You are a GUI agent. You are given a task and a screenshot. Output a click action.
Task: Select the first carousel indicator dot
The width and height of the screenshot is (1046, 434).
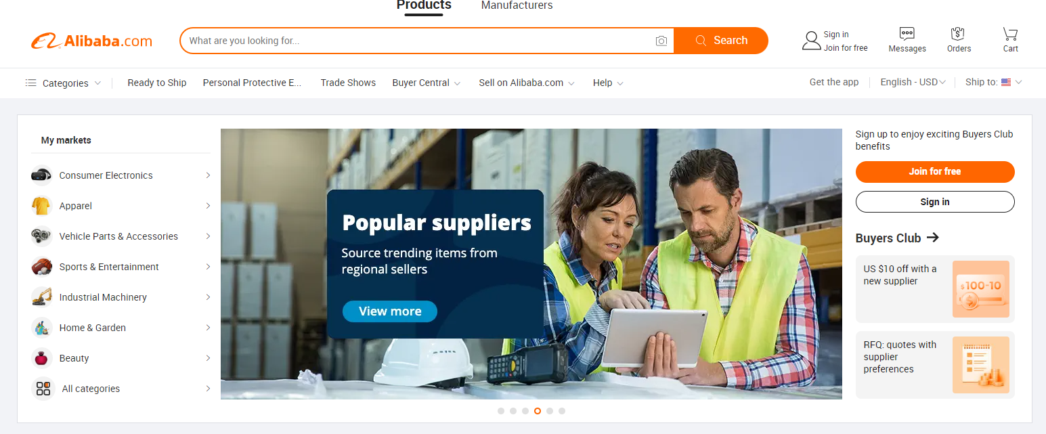pos(501,411)
